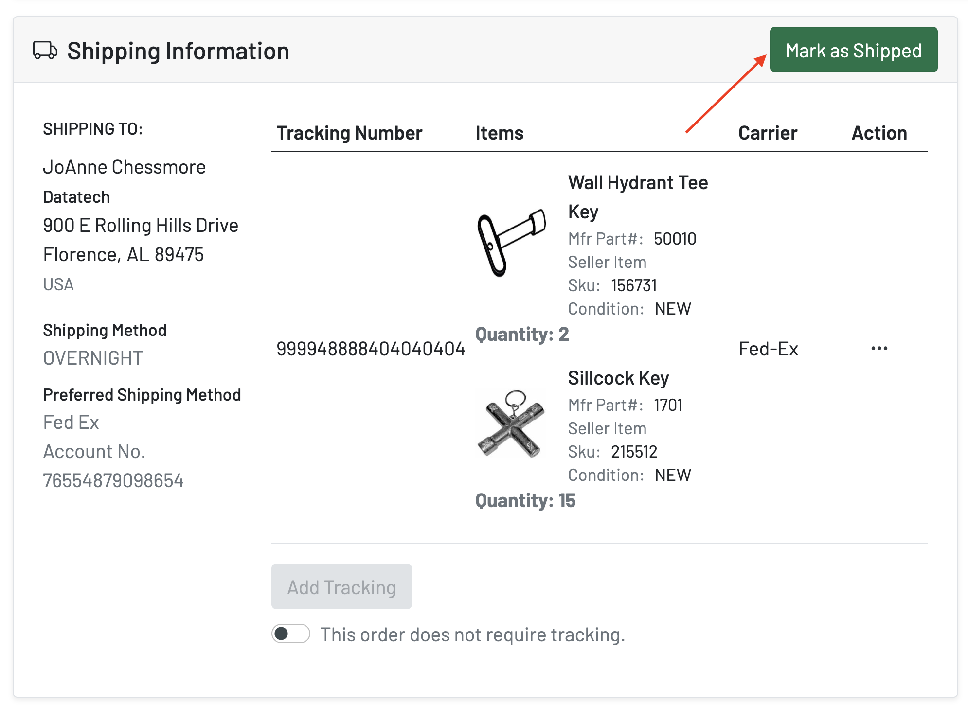
Task: Click account number 76554879098654
Action: tap(113, 480)
